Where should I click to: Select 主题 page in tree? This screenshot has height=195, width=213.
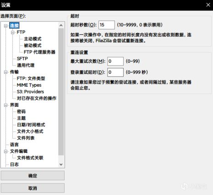click(x=21, y=118)
